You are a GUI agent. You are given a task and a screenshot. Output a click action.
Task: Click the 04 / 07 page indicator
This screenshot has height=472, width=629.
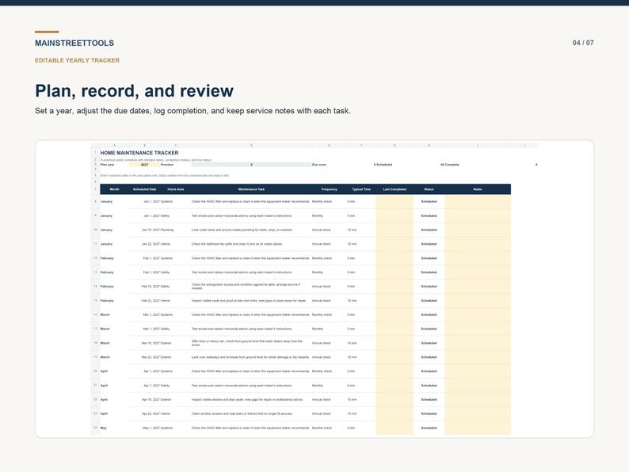(x=583, y=43)
